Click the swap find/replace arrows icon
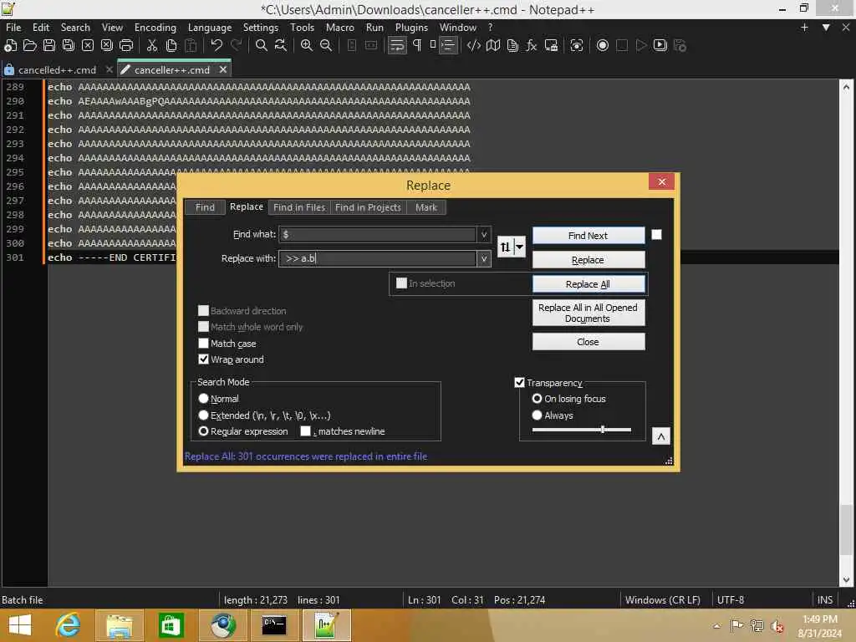The height and width of the screenshot is (642, 856). coord(505,247)
